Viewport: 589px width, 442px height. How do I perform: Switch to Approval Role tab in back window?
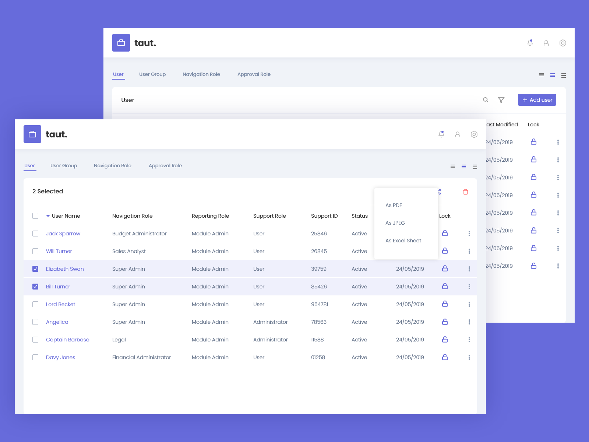point(254,74)
